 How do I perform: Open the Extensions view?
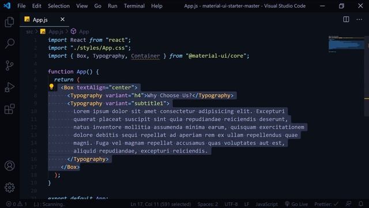(9, 109)
